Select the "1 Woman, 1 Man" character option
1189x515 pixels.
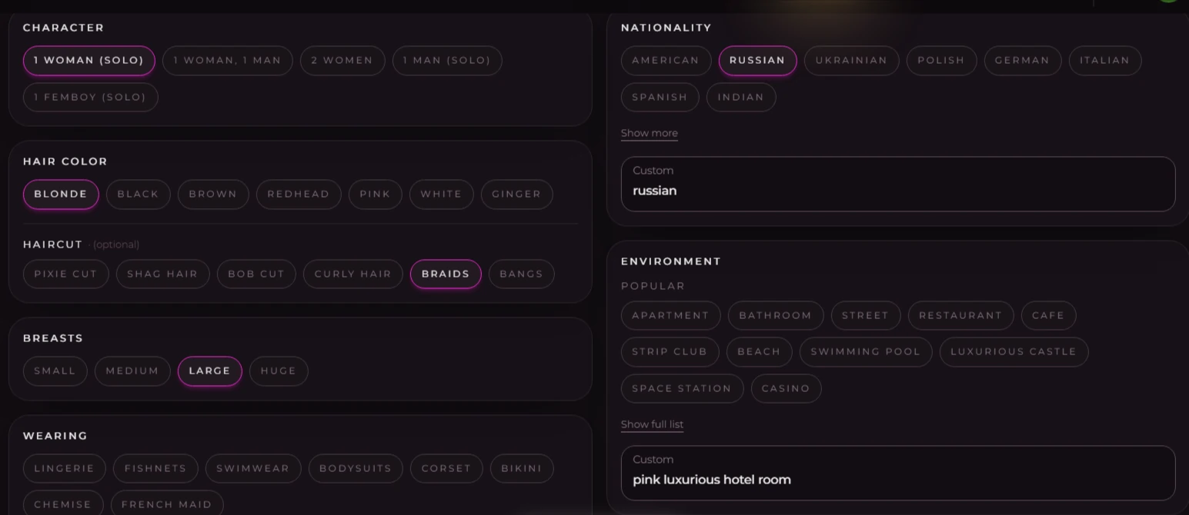(x=227, y=60)
